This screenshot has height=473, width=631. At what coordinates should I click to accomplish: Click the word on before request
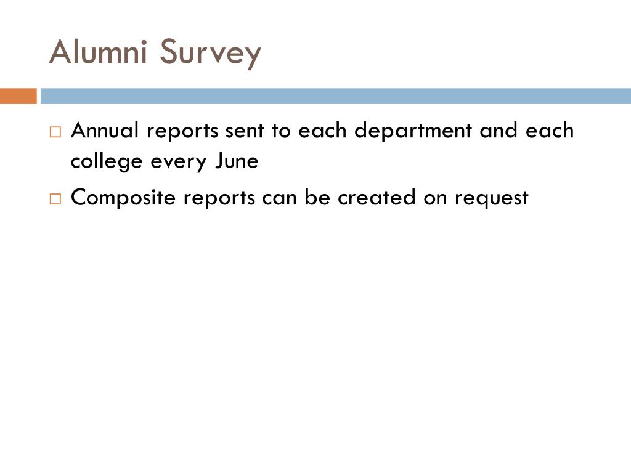coord(435,199)
